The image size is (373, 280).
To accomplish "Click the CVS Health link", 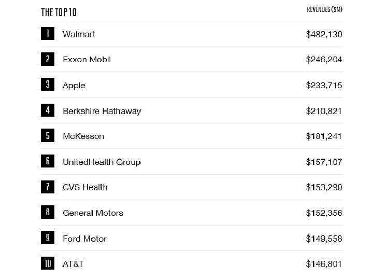I will (85, 187).
